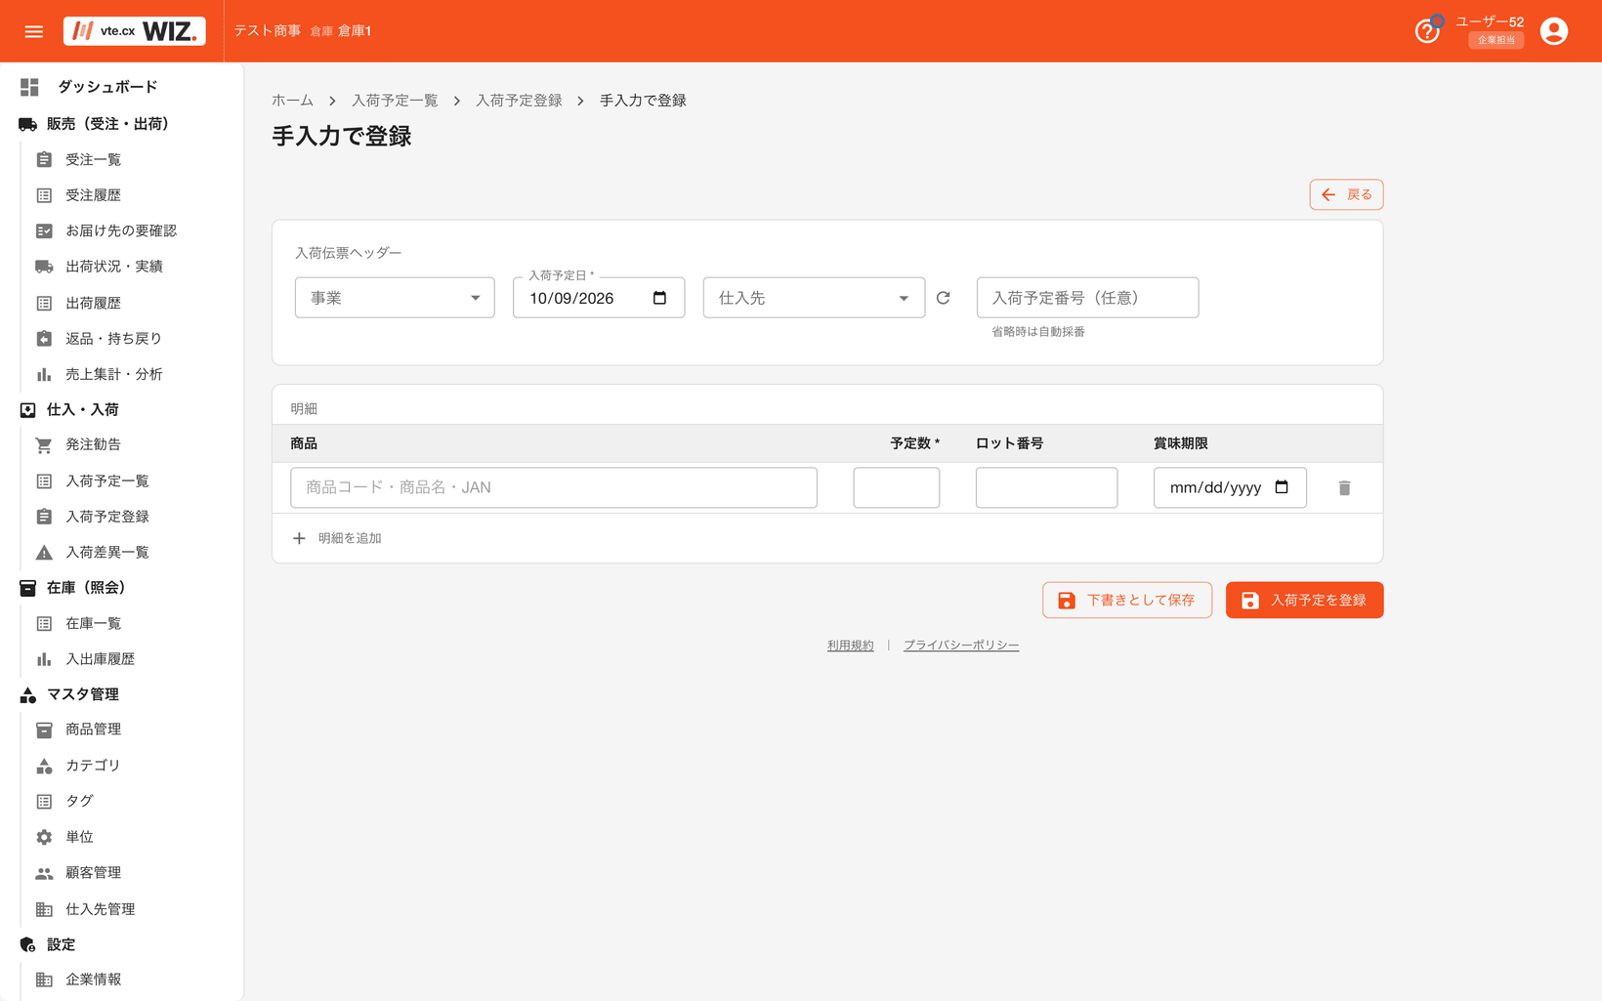The width and height of the screenshot is (1602, 1001).
Task: Click the テスト商事 company name
Action: 267,31
